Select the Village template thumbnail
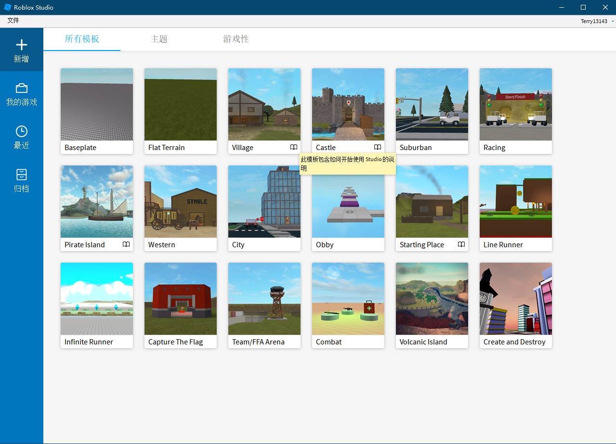 (x=264, y=104)
